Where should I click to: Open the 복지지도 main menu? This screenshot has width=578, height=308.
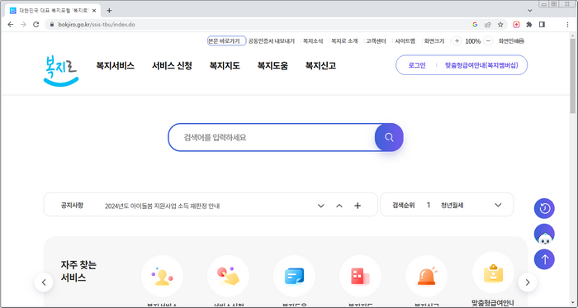point(225,66)
